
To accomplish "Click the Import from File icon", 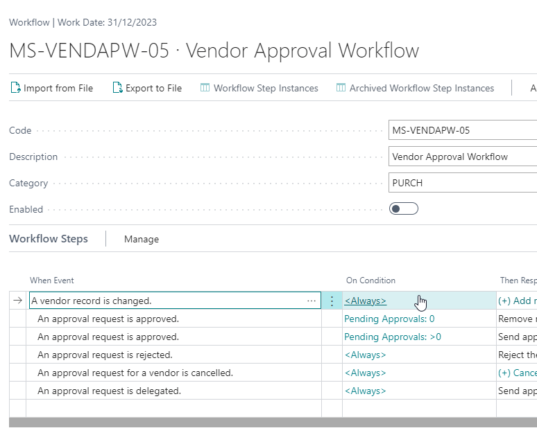I will 15,88.
